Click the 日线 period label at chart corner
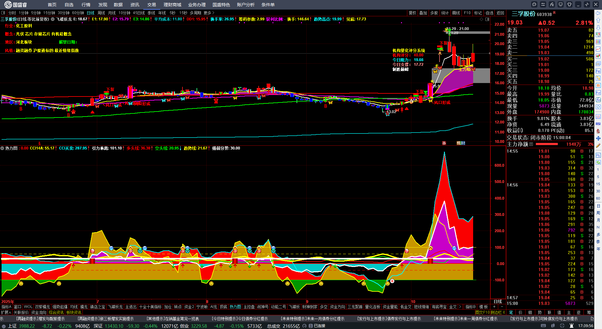This screenshot has height=329, width=602. pyautogui.click(x=498, y=301)
